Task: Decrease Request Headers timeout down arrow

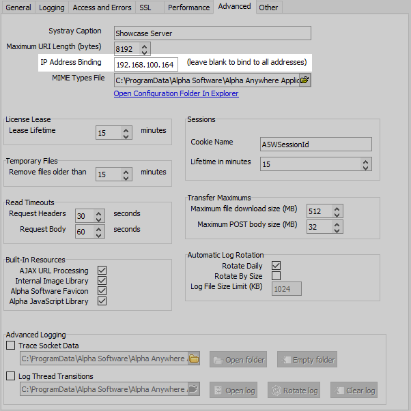Action: coord(99,219)
